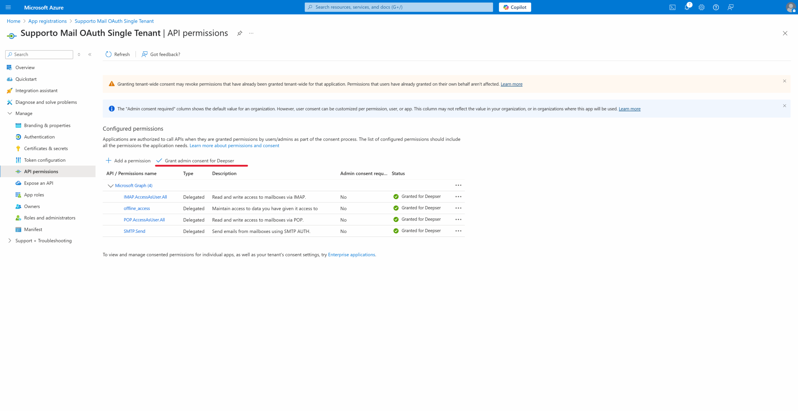Click Learn more in the info banner
The image size is (798, 411).
click(630, 109)
